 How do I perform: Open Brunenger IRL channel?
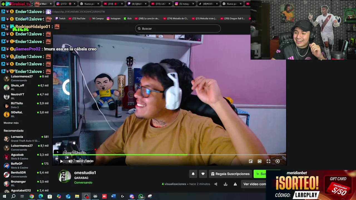26,183
